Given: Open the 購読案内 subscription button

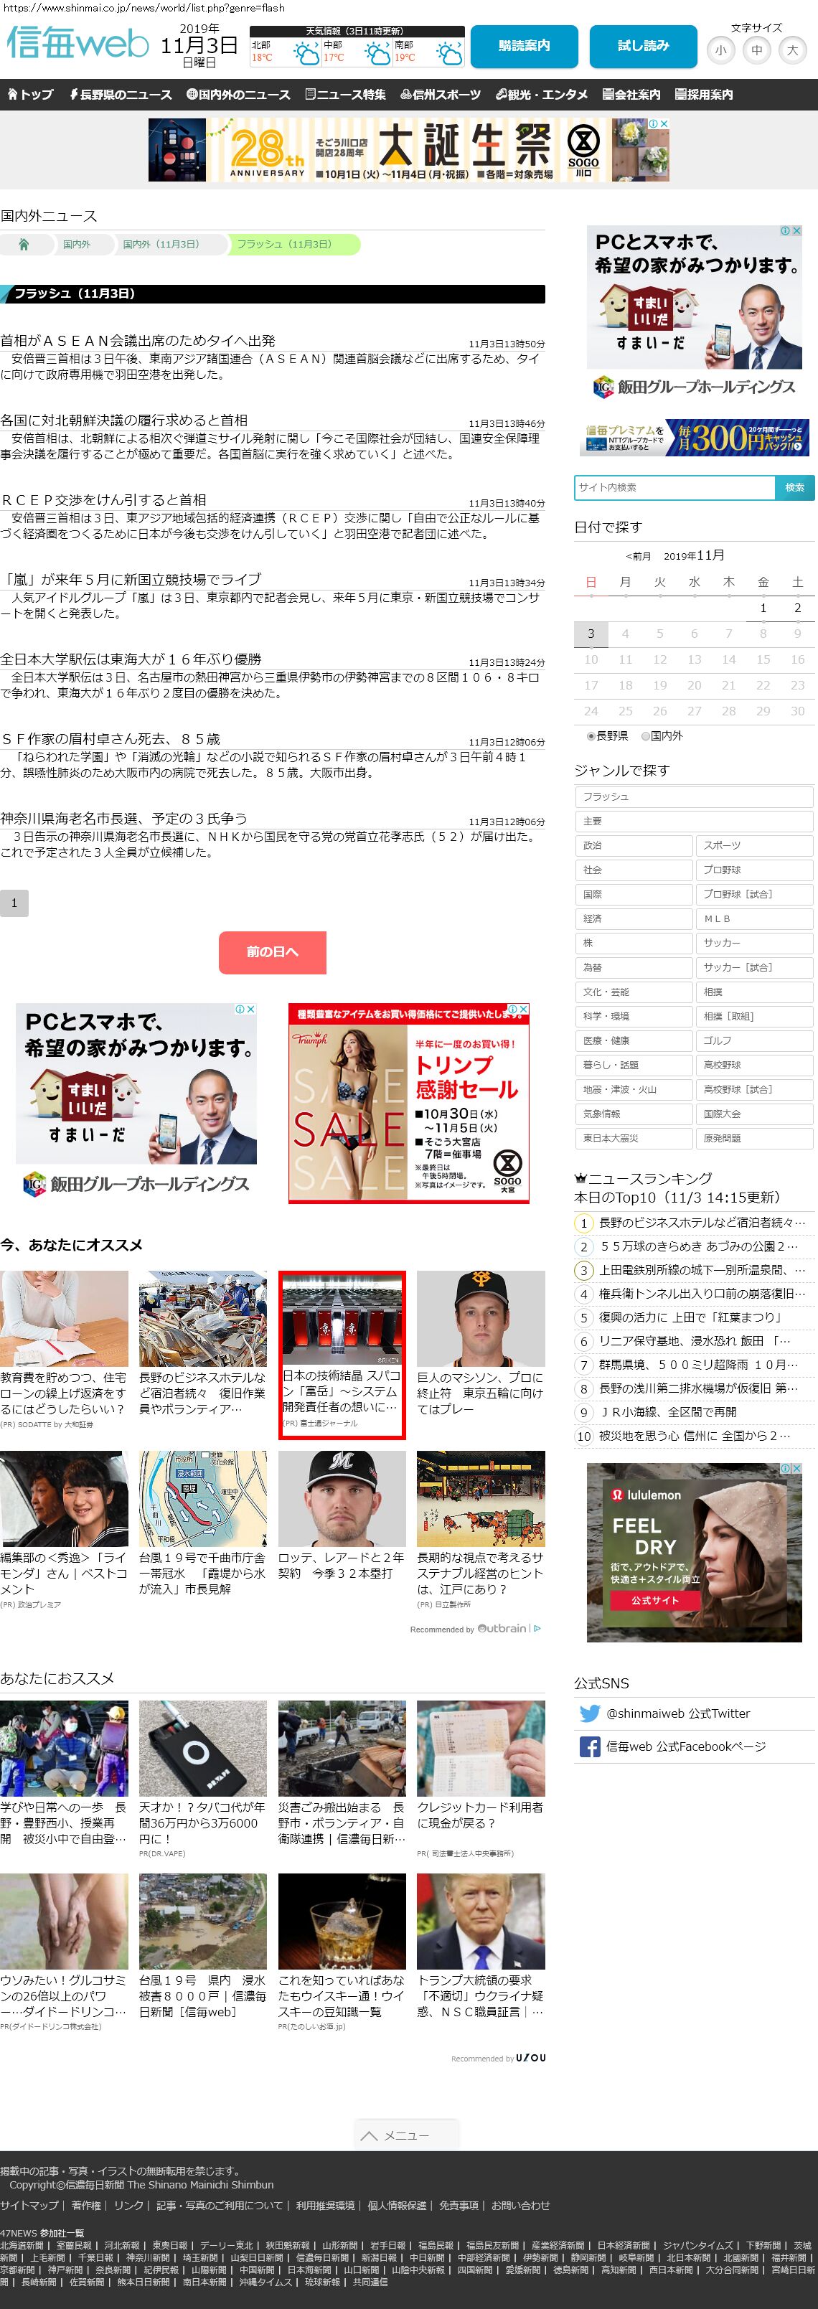Looking at the screenshot, I should point(524,46).
